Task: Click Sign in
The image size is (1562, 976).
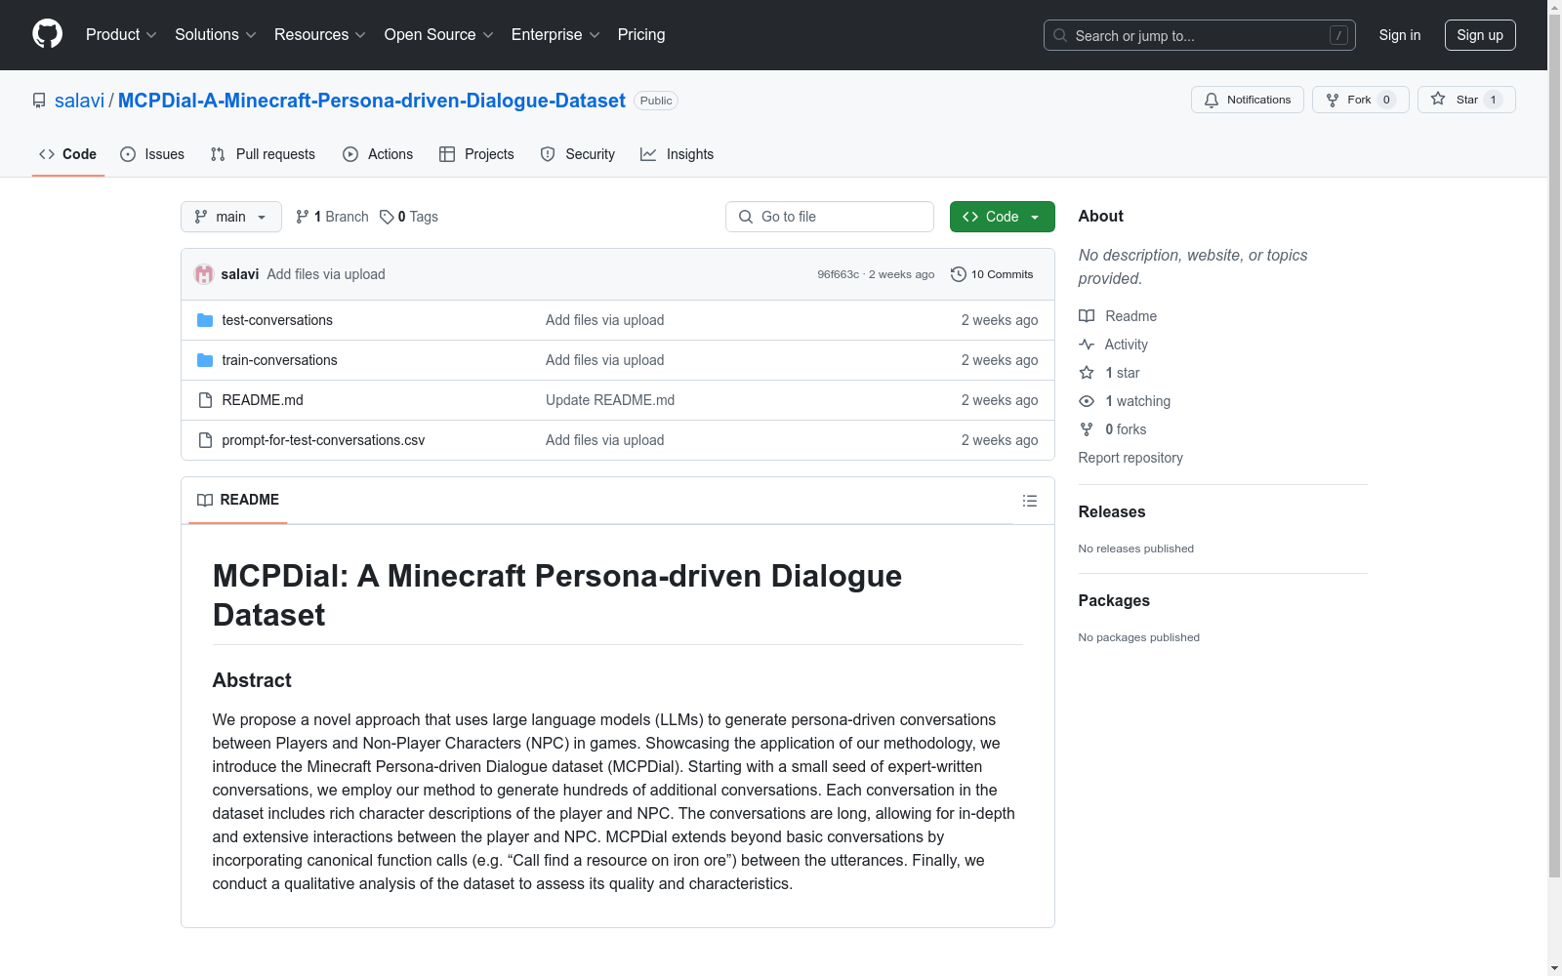Action: point(1400,35)
